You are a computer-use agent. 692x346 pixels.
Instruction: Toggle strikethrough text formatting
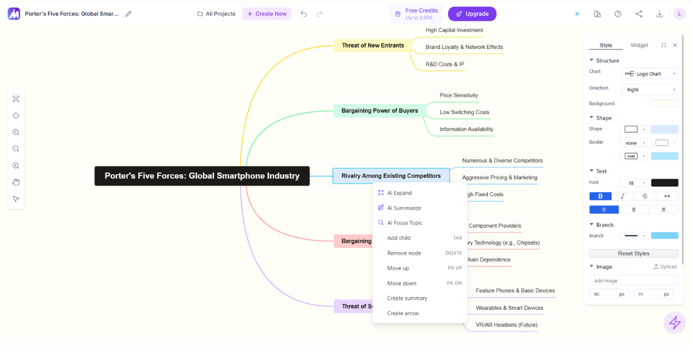click(645, 196)
